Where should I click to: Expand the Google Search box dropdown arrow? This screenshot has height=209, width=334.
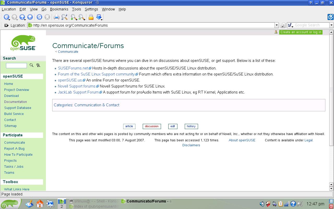coord(331,25)
